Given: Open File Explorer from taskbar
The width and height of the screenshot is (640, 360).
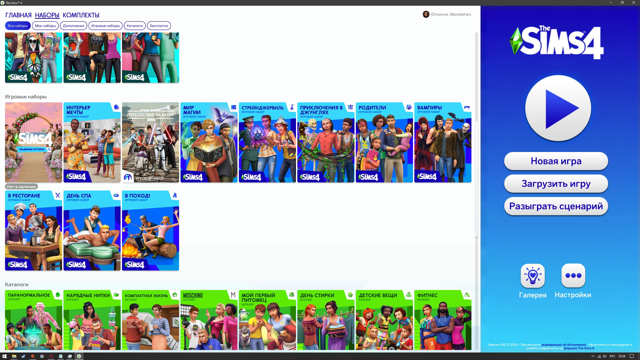Looking at the screenshot, I should [x=14, y=356].
